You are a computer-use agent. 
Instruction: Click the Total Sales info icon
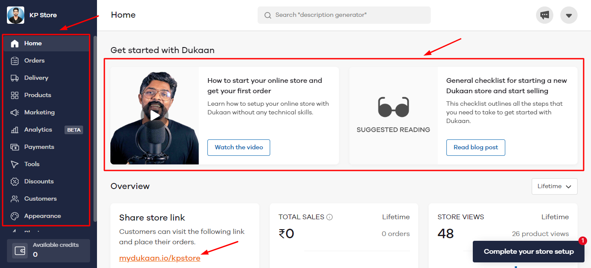[x=329, y=217]
